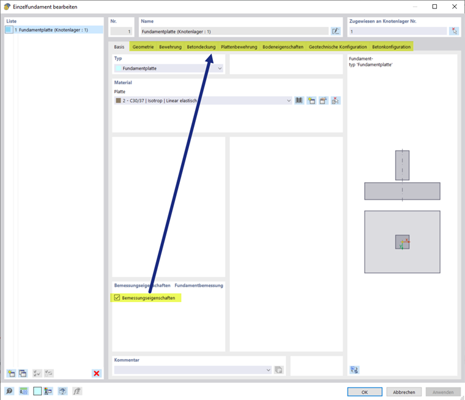Click the Typ dropdown's light blue swatch
This screenshot has height=400, width=465.
118,69
